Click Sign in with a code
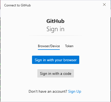111x102 pixels. pos(55,74)
